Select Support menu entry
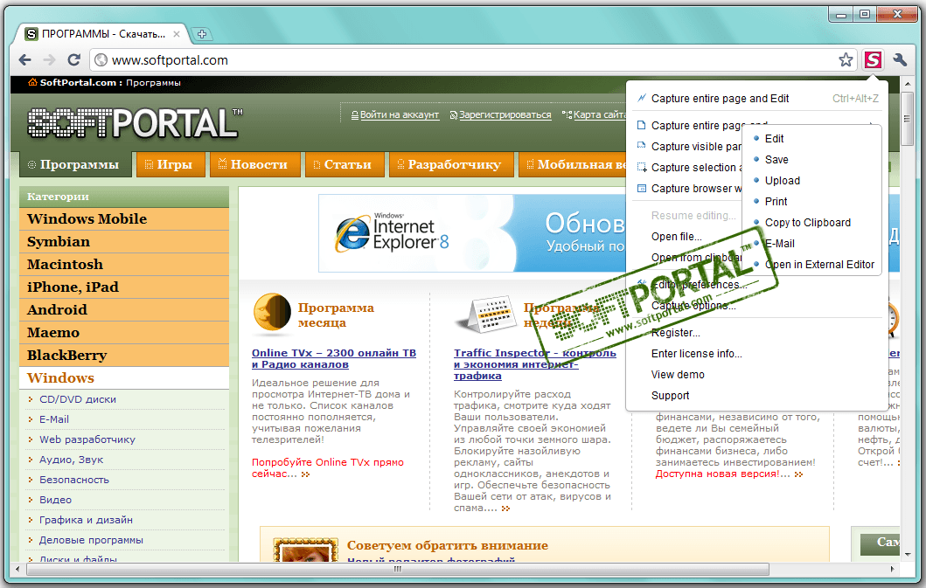926x588 pixels. point(671,396)
